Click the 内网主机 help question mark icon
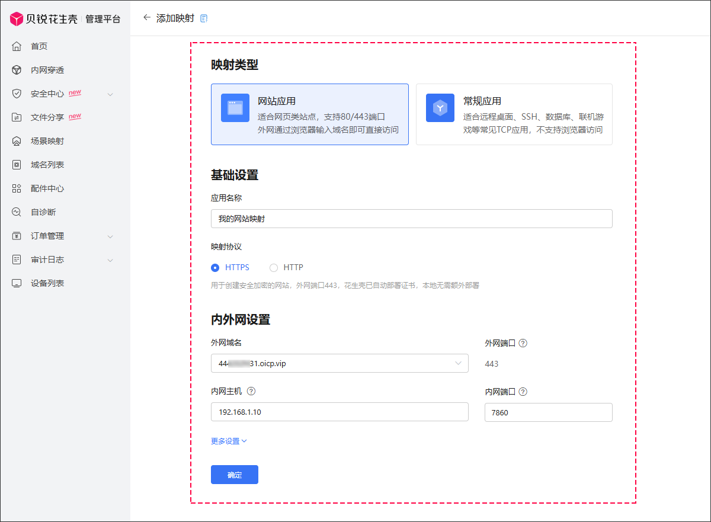Screen dimensions: 711x522 (x=251, y=391)
